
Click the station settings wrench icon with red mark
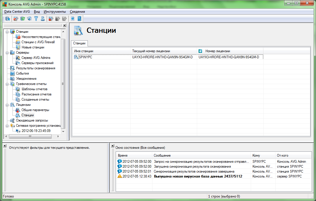(x=16, y=19)
